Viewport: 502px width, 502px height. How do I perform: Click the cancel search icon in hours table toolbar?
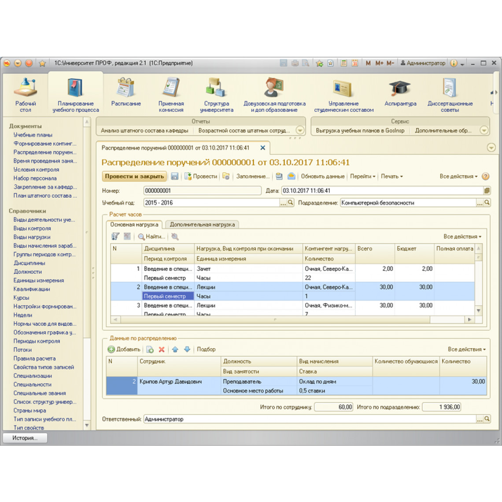pos(175,236)
